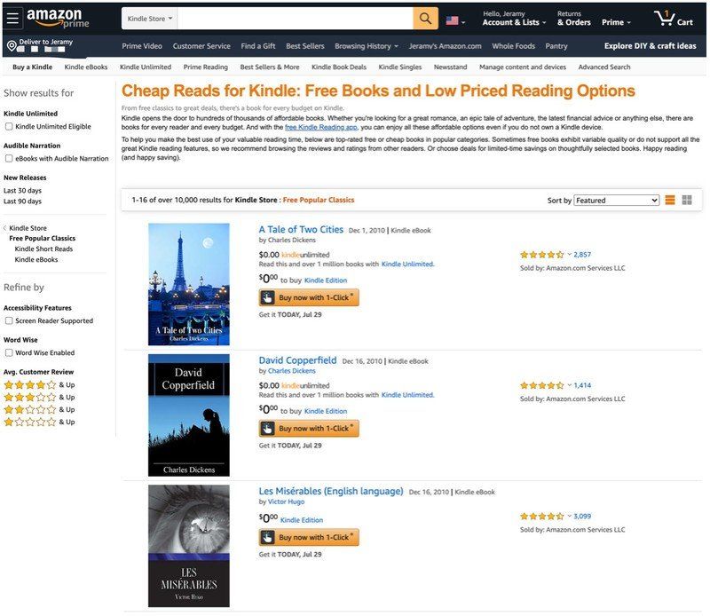
Task: Enable the Kindle Unlimited Eligible filter
Action: 10,125
